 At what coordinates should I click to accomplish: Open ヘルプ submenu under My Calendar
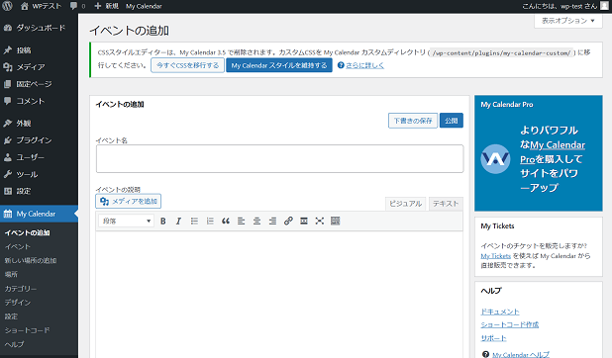click(14, 344)
